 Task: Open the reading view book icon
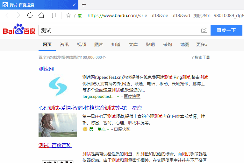pos(53,15)
